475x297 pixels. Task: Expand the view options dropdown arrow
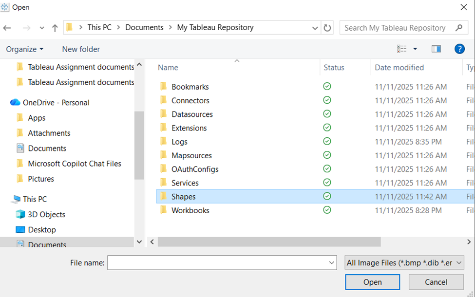415,49
